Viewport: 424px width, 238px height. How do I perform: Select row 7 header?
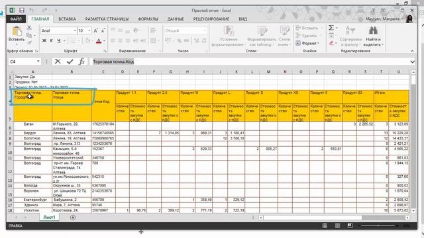10,133
